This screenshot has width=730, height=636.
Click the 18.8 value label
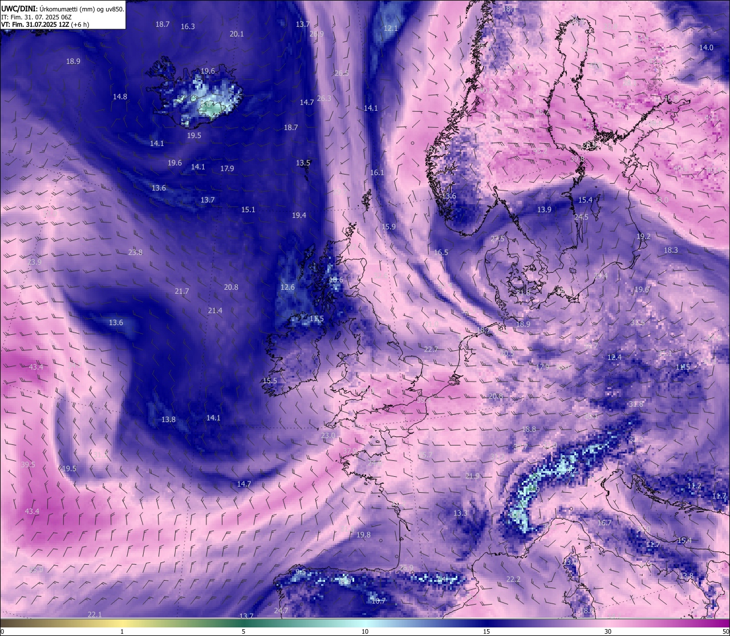tap(529, 430)
